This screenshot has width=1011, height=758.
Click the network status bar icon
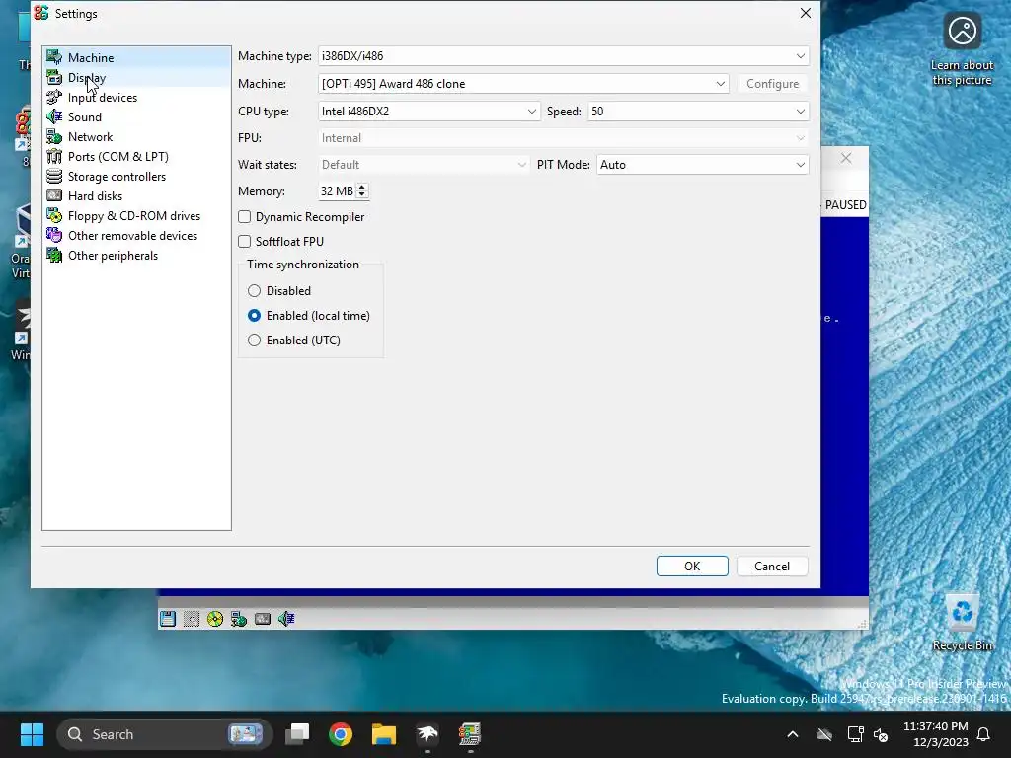(239, 619)
